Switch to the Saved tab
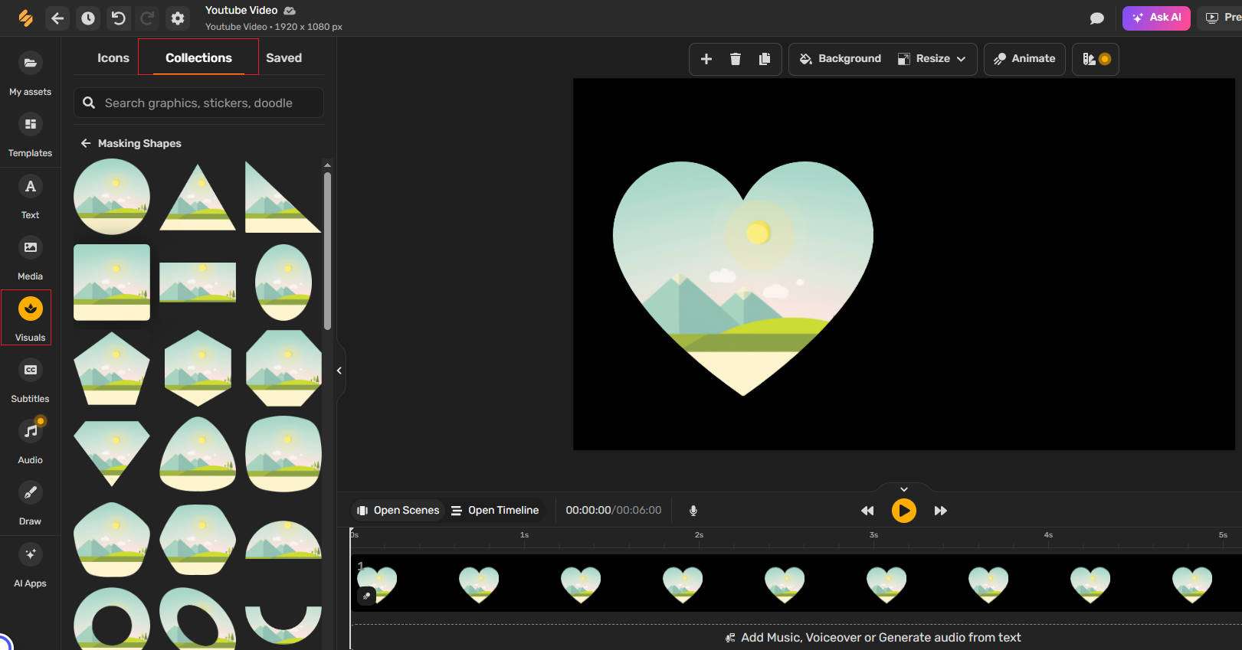 pos(283,58)
